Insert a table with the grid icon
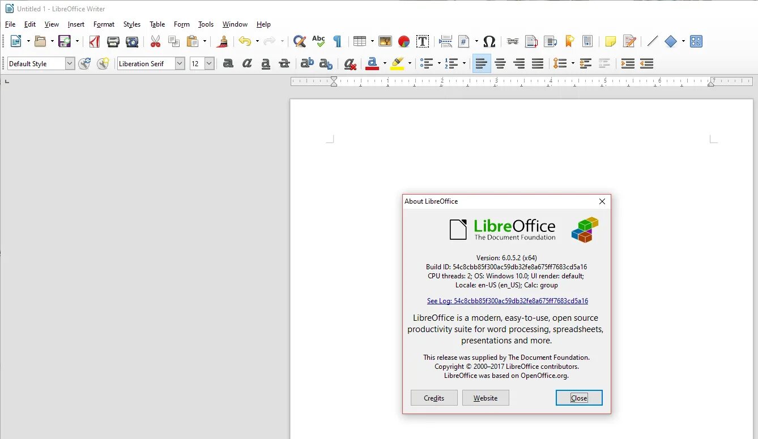The width and height of the screenshot is (758, 439). click(360, 41)
